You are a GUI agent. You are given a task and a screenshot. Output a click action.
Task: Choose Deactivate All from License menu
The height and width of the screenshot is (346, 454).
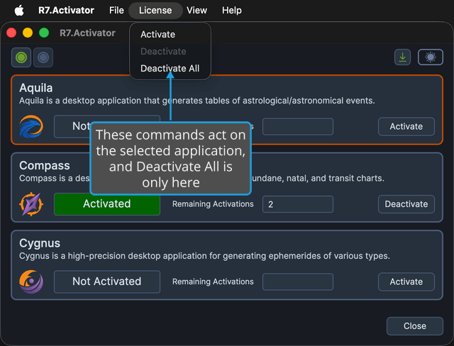pos(170,69)
